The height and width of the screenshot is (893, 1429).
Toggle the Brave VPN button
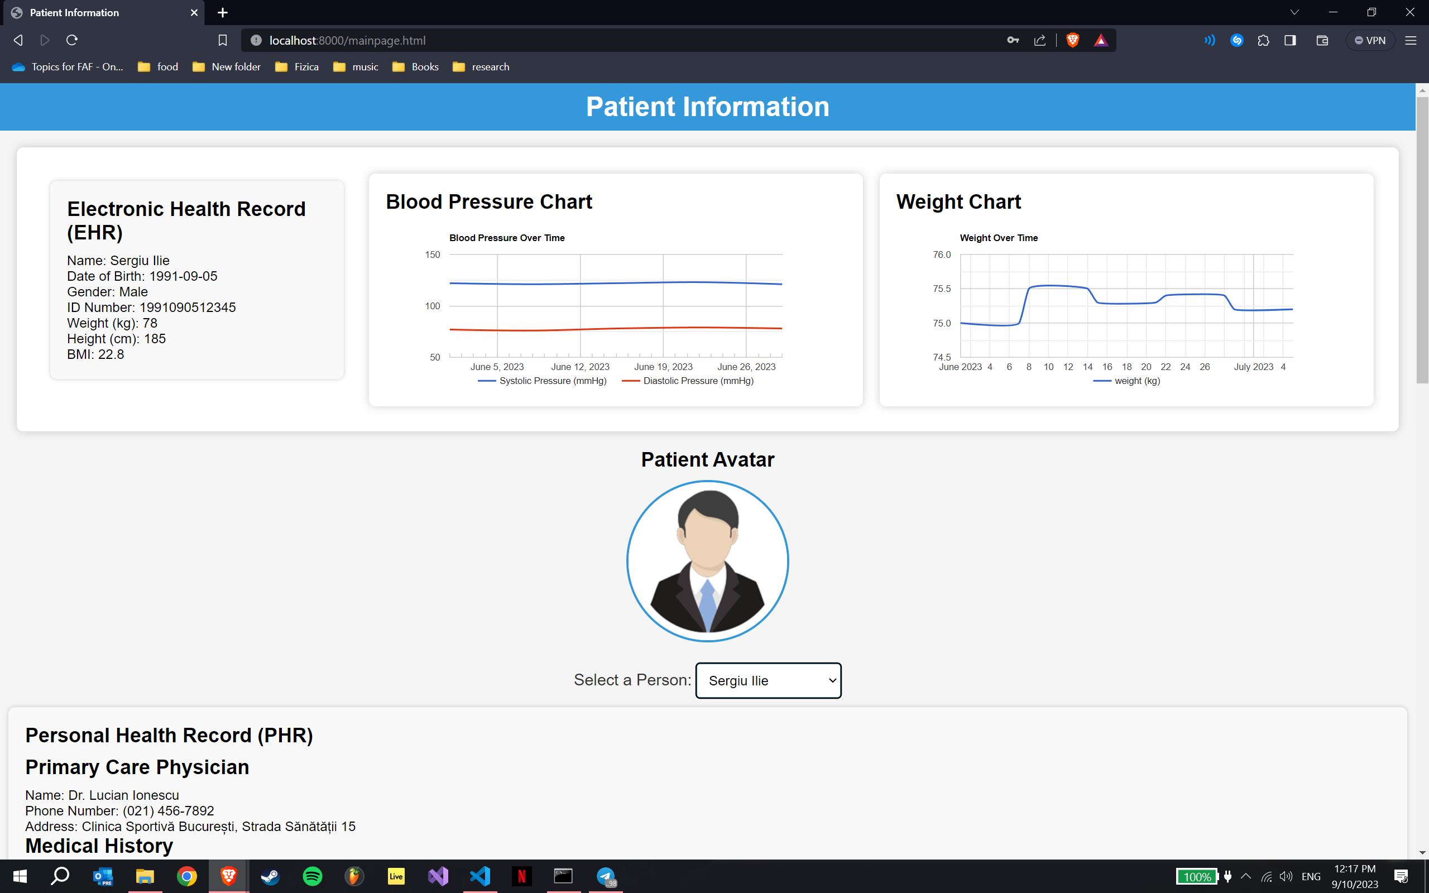pos(1370,40)
